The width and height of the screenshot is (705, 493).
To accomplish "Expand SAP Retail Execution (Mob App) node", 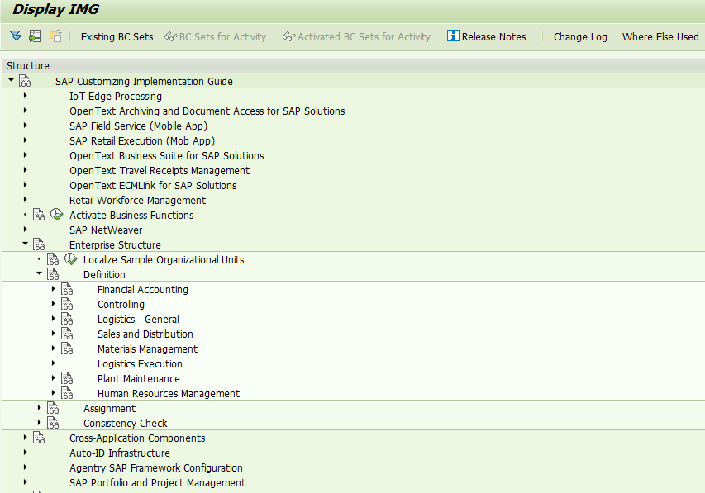I will 25,140.
